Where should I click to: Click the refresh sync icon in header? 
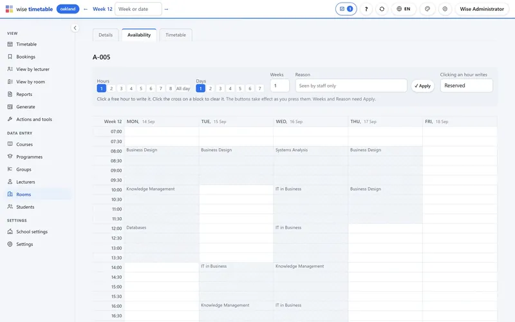pyautogui.click(x=382, y=9)
